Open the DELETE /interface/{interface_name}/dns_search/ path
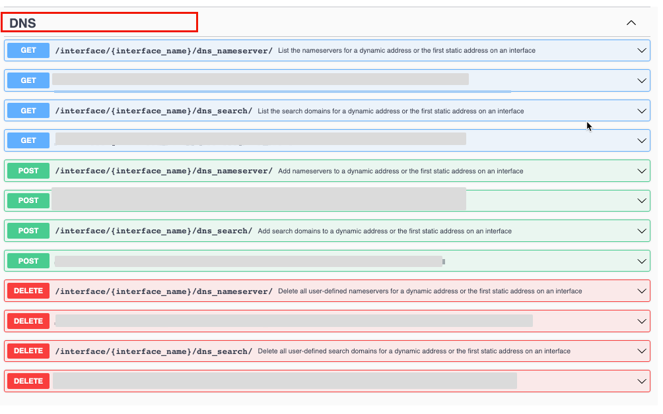This screenshot has width=663, height=414. 154,351
